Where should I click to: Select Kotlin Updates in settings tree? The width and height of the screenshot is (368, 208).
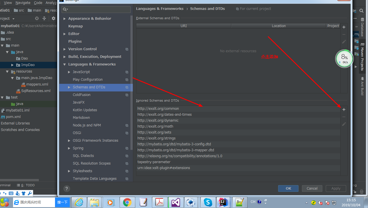pyautogui.click(x=85, y=110)
